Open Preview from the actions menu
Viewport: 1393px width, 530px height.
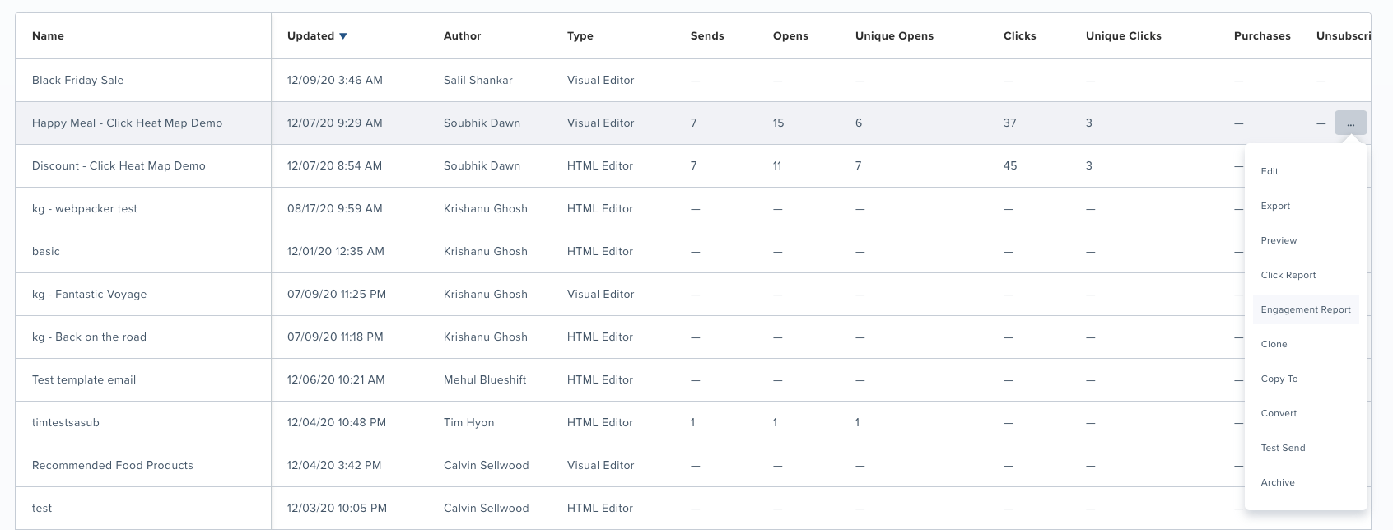pyautogui.click(x=1279, y=240)
